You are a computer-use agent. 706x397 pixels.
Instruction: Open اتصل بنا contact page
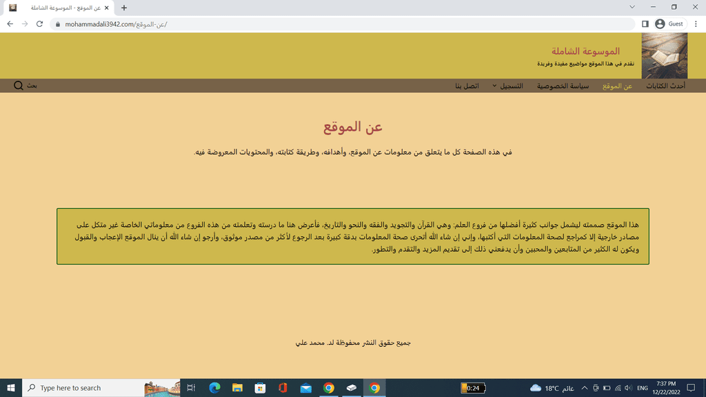(467, 85)
